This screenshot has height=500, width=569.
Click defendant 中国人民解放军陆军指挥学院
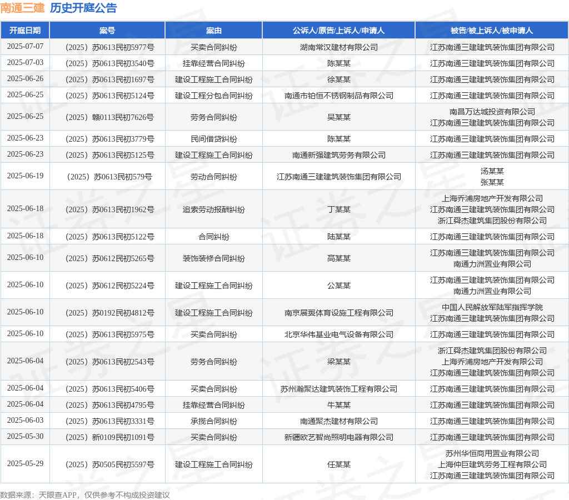tap(492, 307)
